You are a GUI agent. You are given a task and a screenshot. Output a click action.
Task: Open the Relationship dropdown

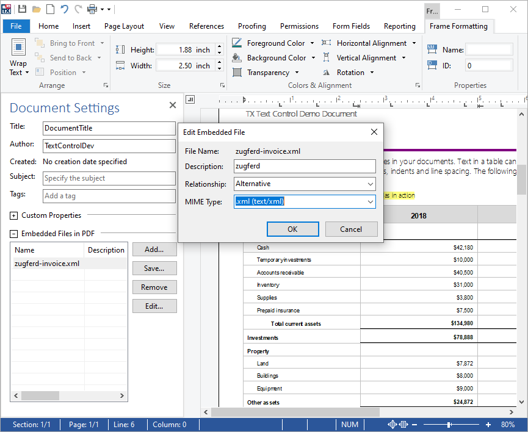(x=370, y=184)
